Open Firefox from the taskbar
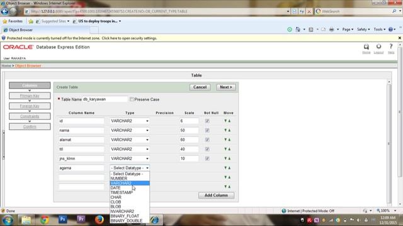The height and width of the screenshot is (226, 403). (99, 220)
